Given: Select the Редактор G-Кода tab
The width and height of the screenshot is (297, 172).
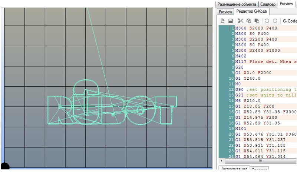Looking at the screenshot, I should (251, 11).
